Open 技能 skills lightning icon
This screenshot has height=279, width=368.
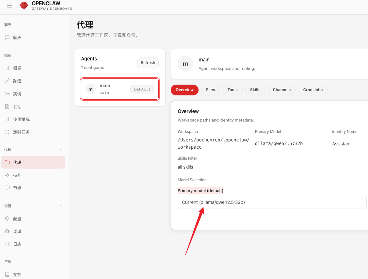[7, 175]
